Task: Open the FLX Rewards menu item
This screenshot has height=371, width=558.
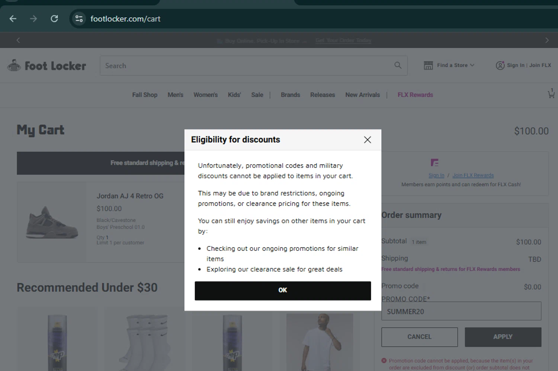Action: coord(415,95)
